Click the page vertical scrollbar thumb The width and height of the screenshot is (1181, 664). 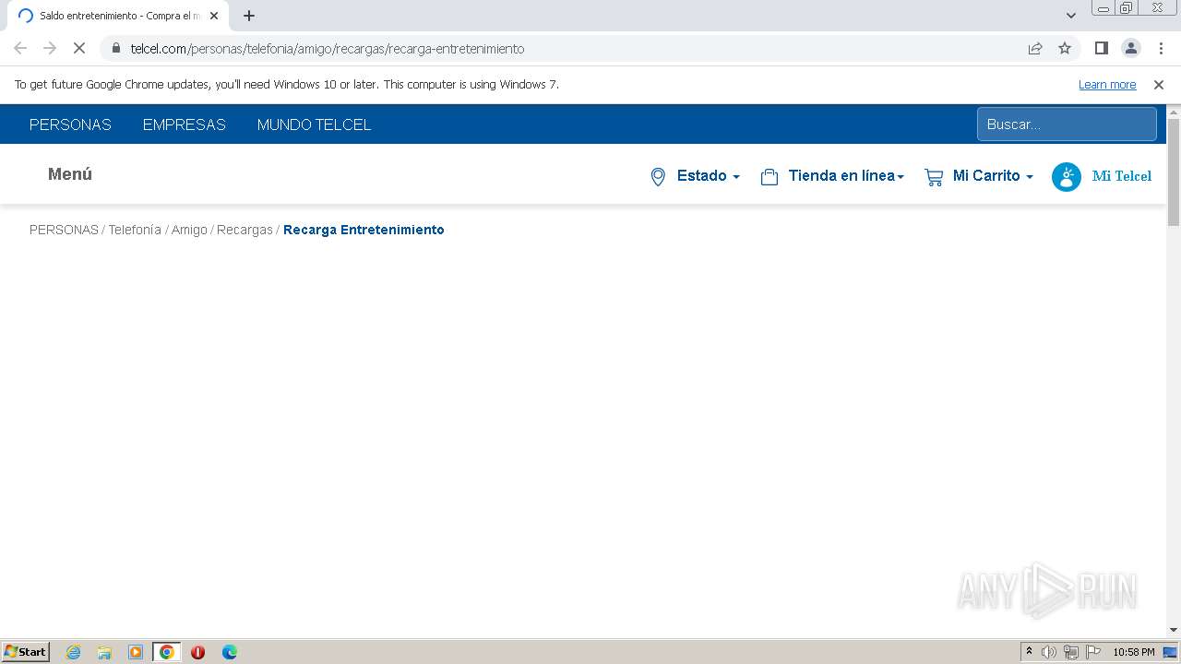pos(1174,172)
